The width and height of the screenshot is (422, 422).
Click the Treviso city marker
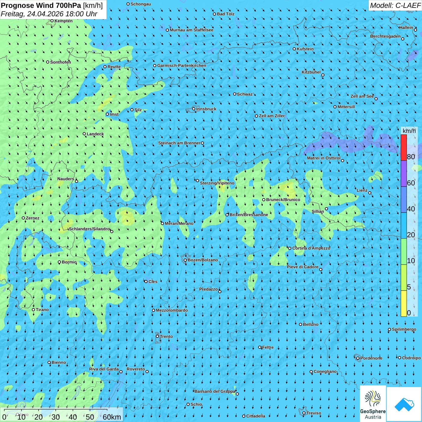coord(304,413)
